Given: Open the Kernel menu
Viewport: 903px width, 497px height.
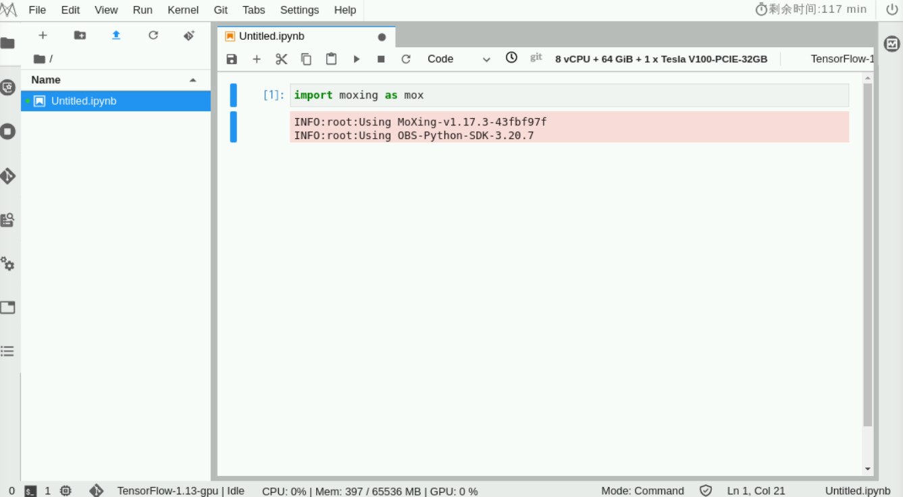Looking at the screenshot, I should point(183,10).
